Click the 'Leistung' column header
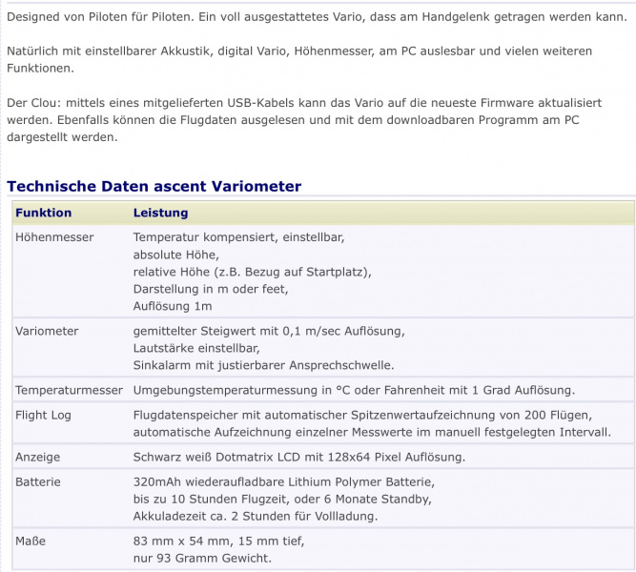This screenshot has width=636, height=572. 160,213
